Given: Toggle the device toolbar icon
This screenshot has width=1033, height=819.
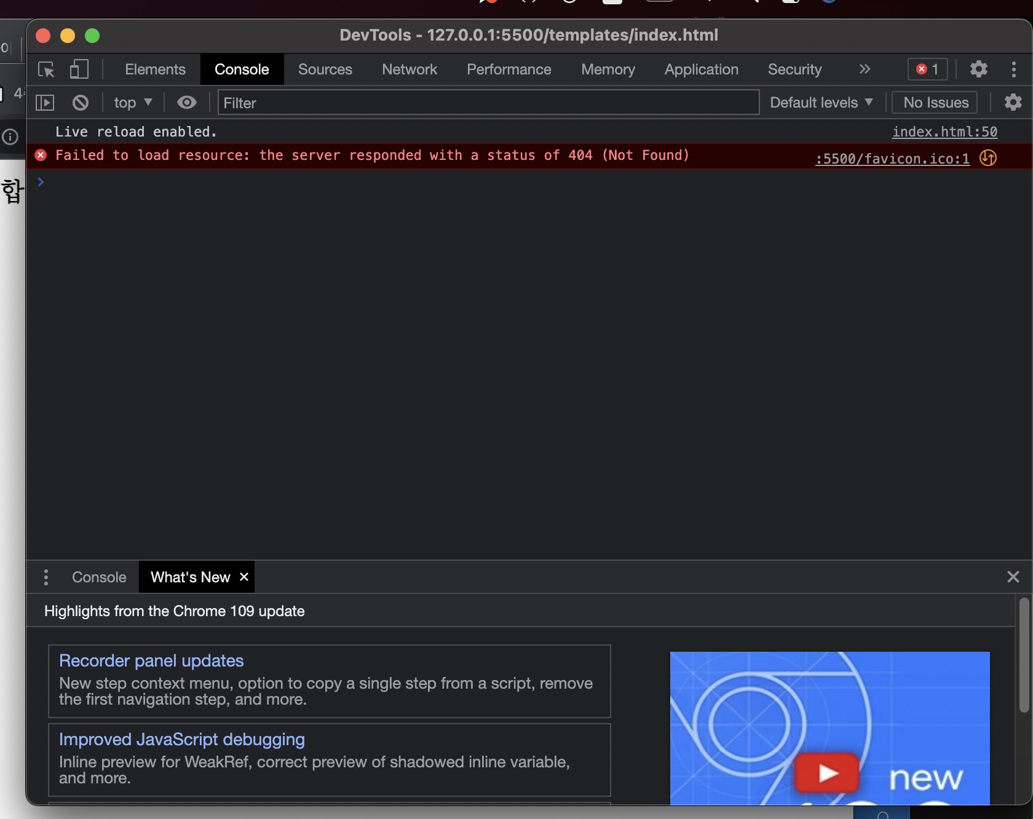Looking at the screenshot, I should pos(79,69).
